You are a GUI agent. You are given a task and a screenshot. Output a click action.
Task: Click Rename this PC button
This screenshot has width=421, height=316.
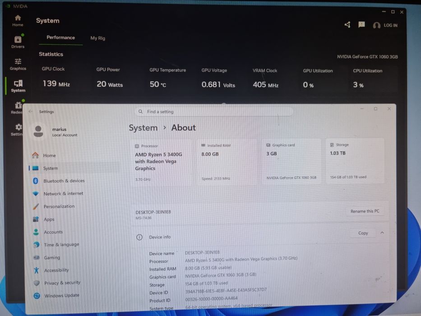click(x=365, y=211)
